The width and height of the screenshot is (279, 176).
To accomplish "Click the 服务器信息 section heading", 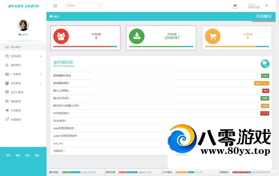I will (x=63, y=62).
